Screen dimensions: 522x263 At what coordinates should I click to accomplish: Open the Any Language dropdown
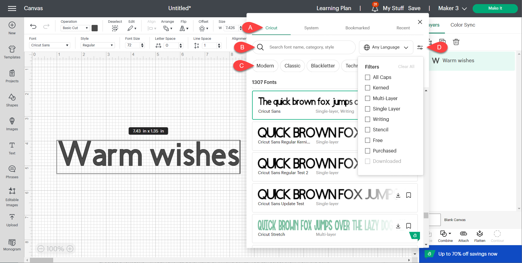386,47
